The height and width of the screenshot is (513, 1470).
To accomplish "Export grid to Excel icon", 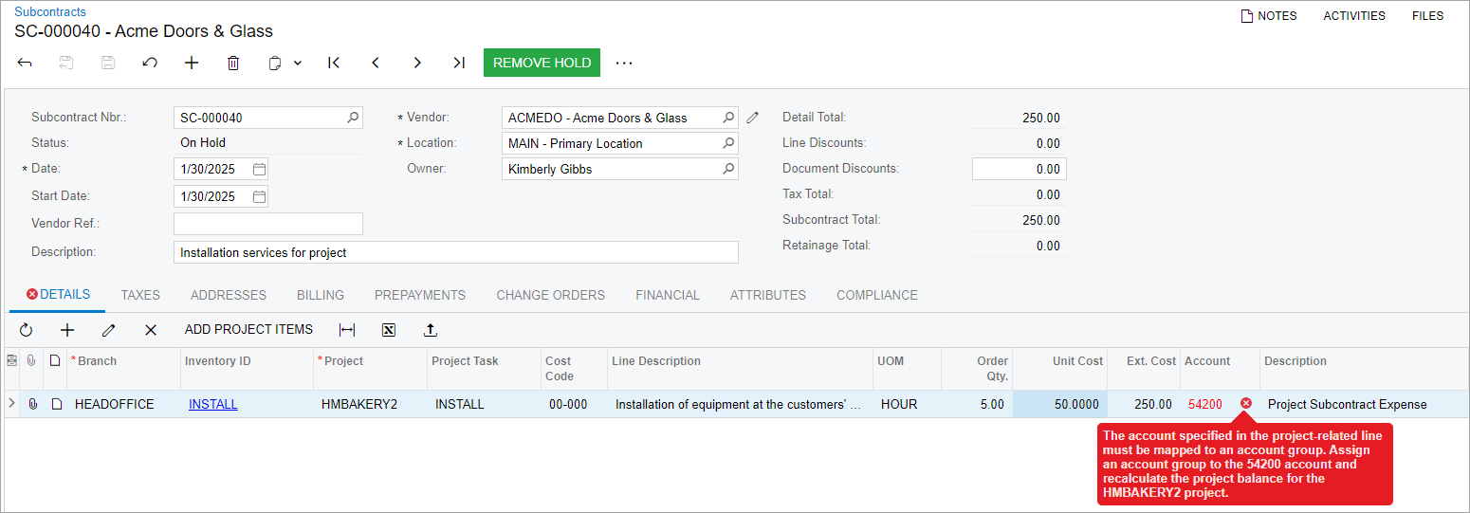I will coord(388,330).
